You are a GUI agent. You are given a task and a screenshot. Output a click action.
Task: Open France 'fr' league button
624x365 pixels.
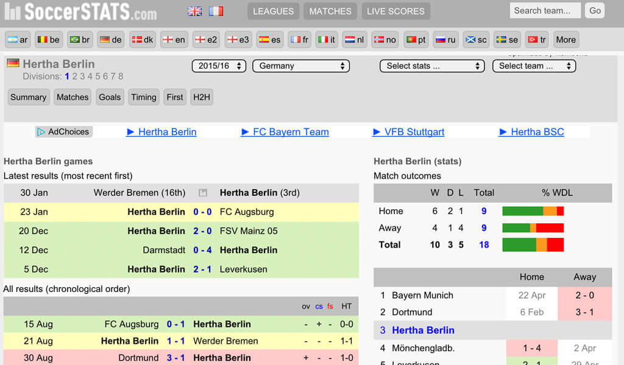click(299, 40)
